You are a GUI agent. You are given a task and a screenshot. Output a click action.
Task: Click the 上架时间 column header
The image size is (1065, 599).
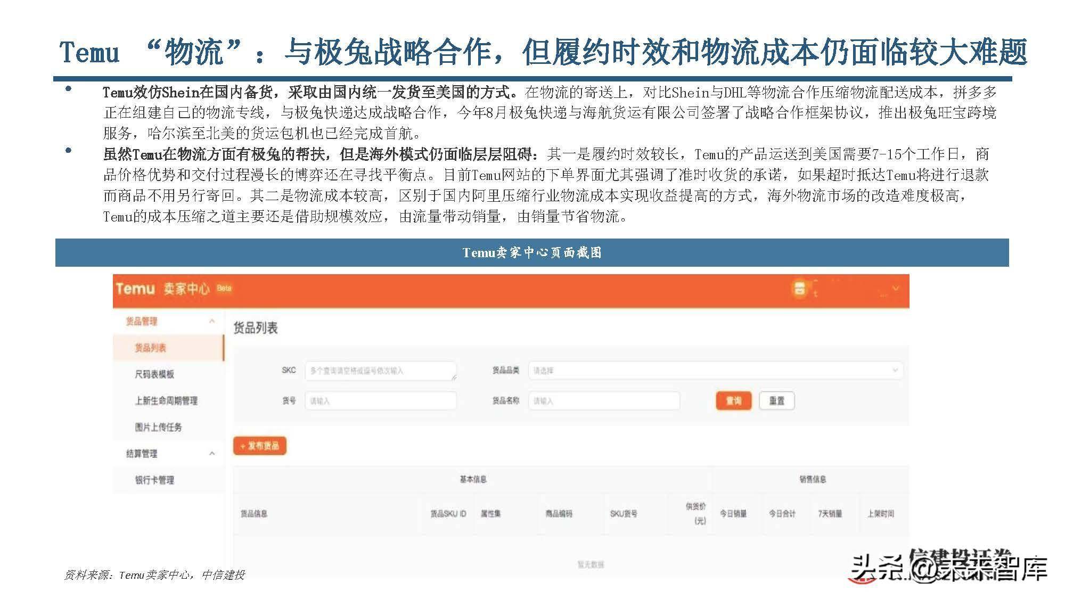[881, 514]
